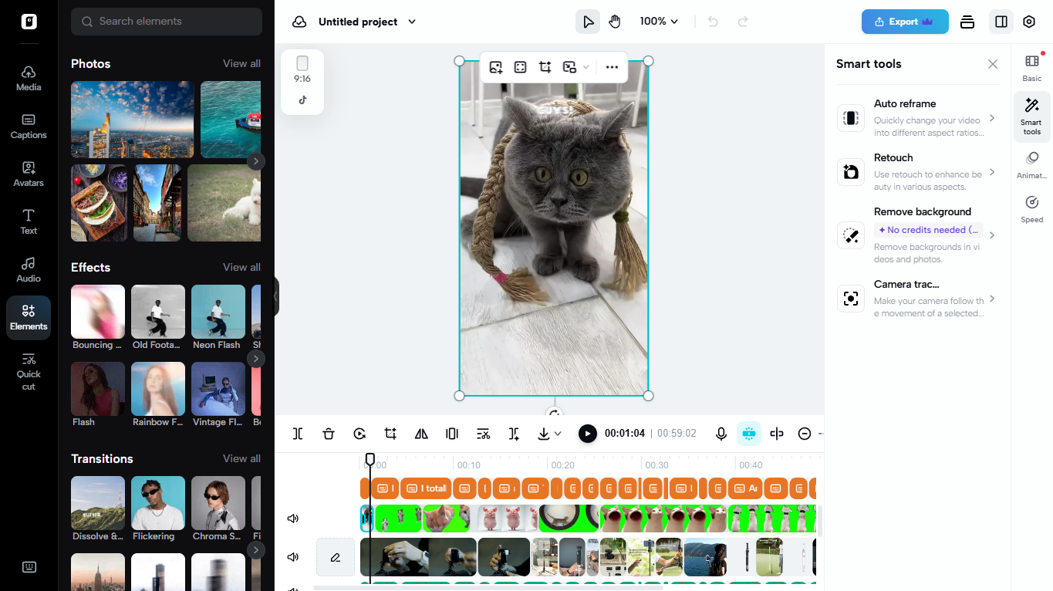The height and width of the screenshot is (591, 1053).
Task: Expand the zoom level 100% dropdown
Action: (x=659, y=21)
